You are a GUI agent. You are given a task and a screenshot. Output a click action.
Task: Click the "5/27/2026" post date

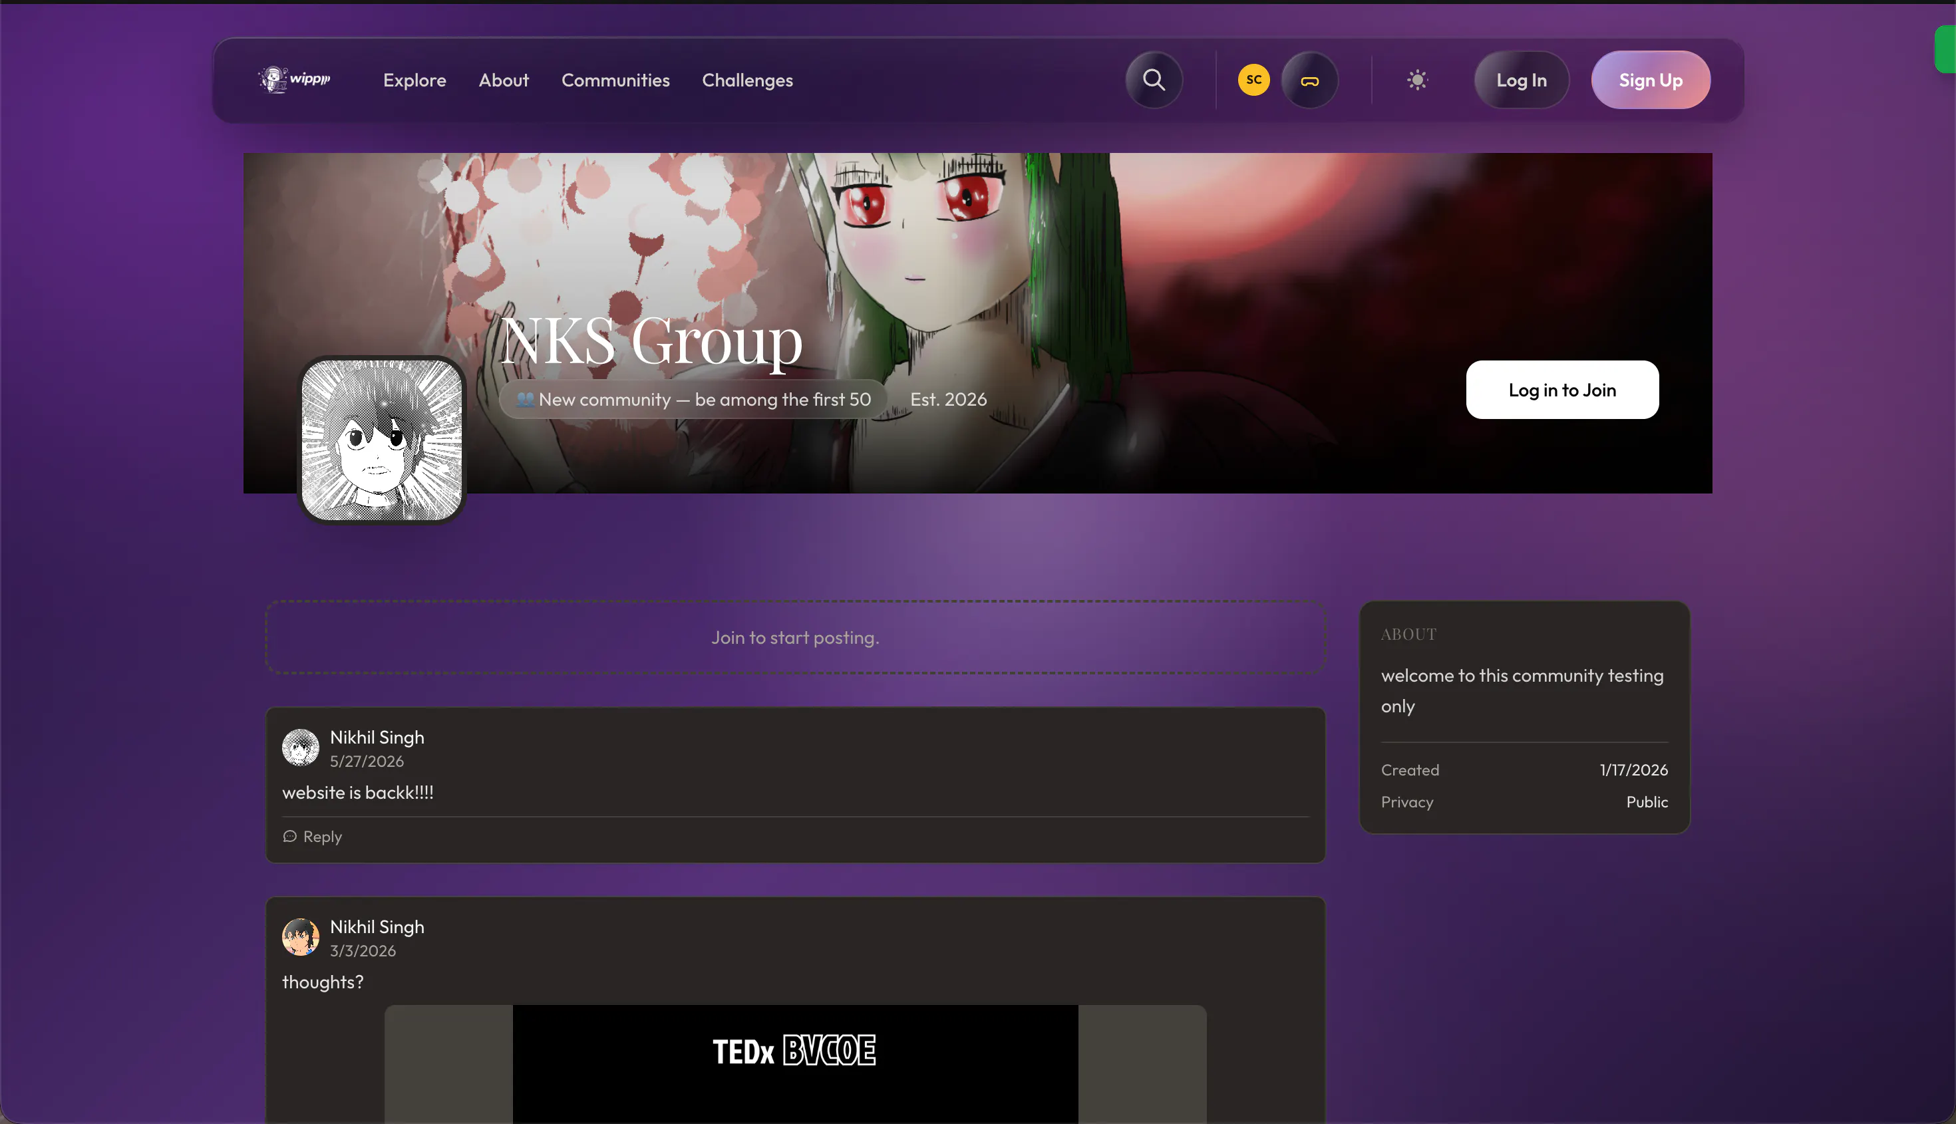367,761
